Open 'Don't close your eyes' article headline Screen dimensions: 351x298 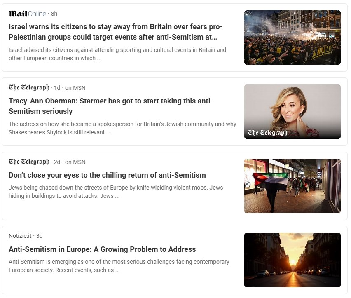point(107,175)
